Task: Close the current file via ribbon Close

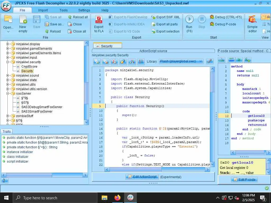Action: 75,24
